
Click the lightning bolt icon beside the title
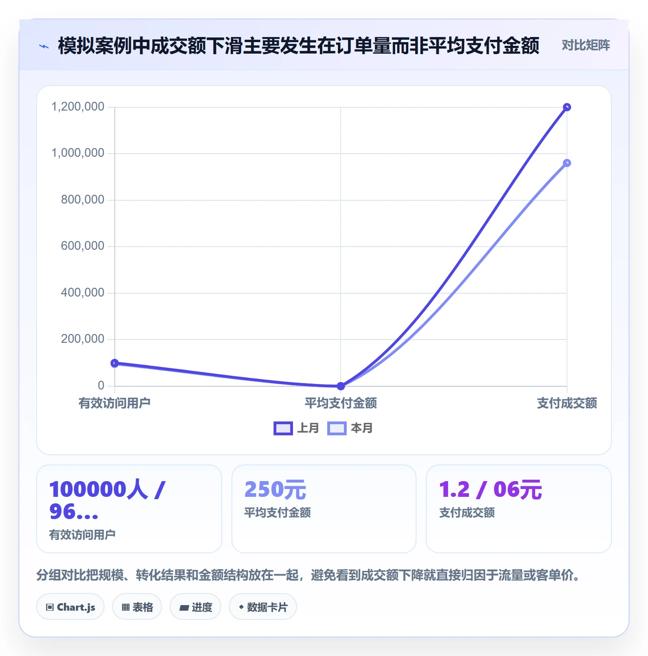[x=44, y=46]
